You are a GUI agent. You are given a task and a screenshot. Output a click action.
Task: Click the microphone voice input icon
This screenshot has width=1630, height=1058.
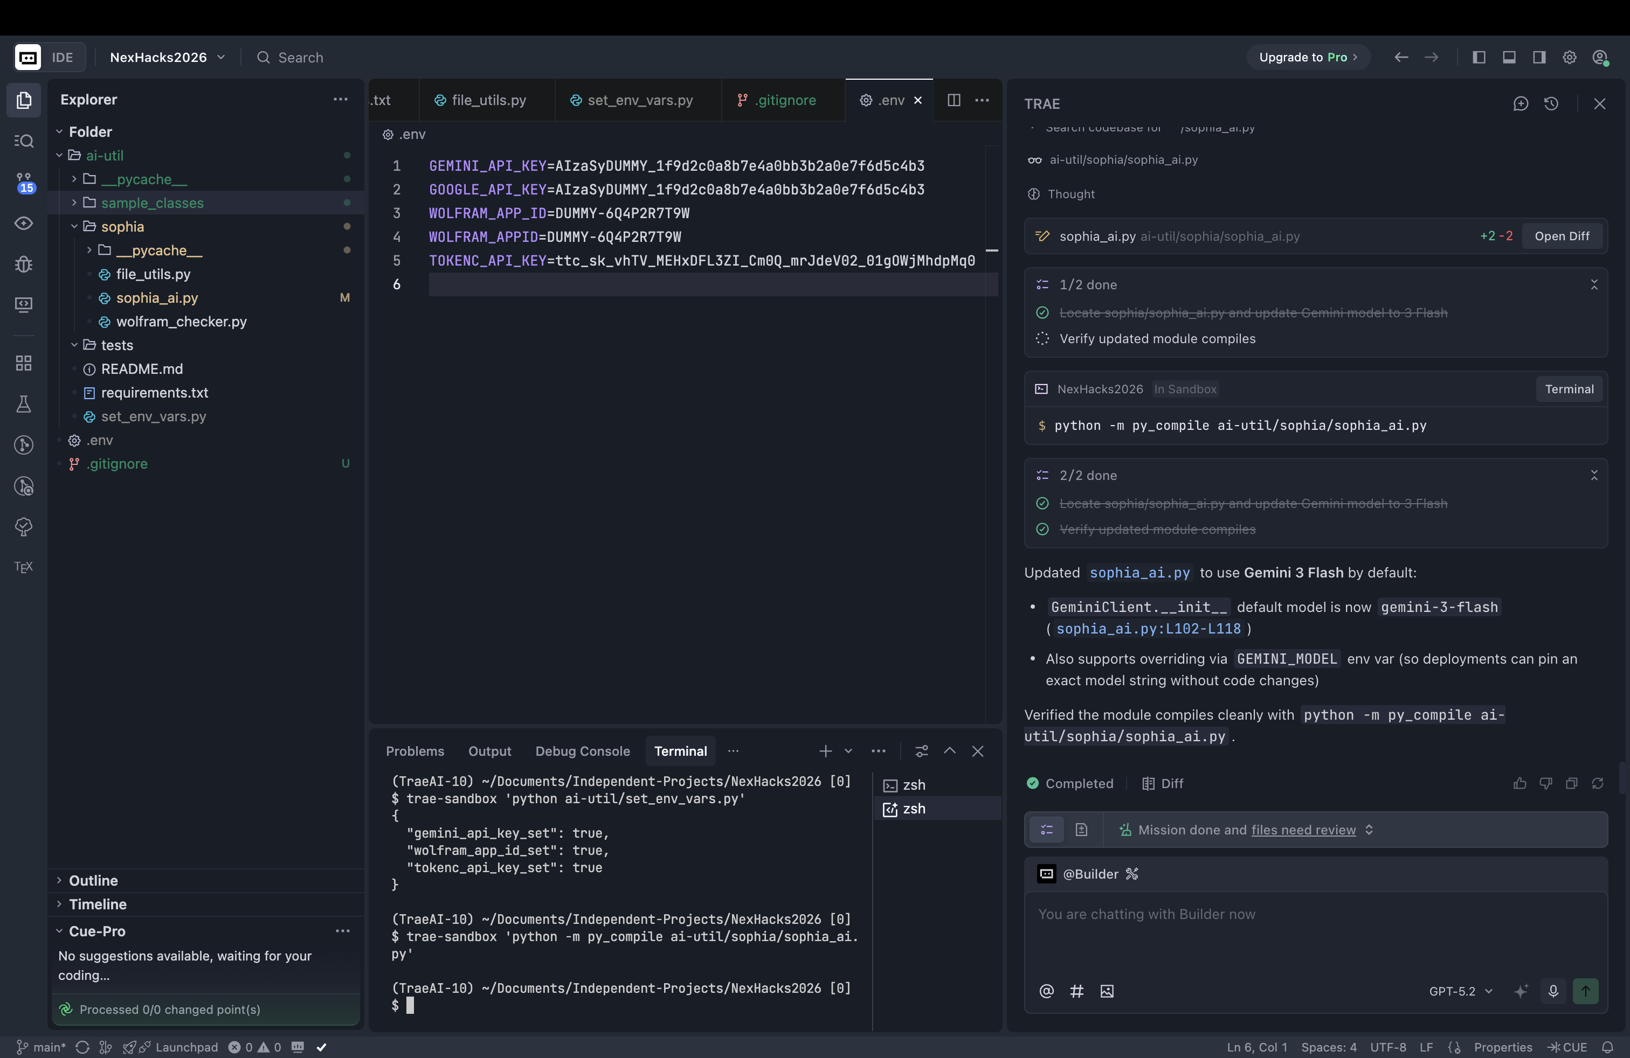point(1553,991)
